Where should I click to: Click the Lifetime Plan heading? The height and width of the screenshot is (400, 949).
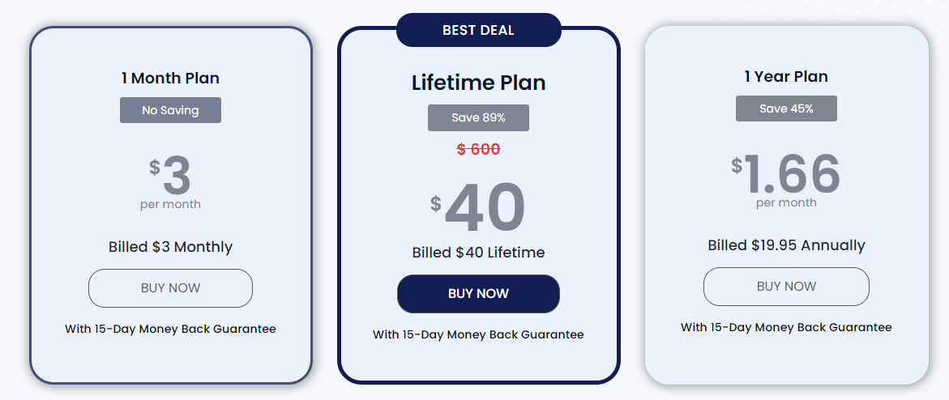click(478, 83)
